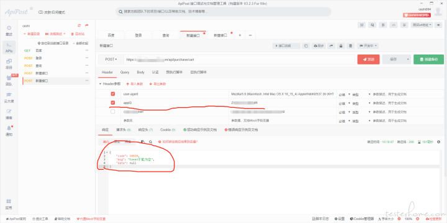Click the green create backup button
This screenshot has height=223, width=447.
tap(428, 59)
